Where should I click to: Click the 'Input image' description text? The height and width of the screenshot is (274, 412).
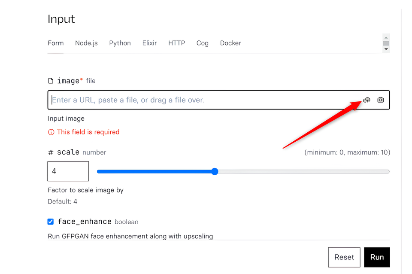66,119
